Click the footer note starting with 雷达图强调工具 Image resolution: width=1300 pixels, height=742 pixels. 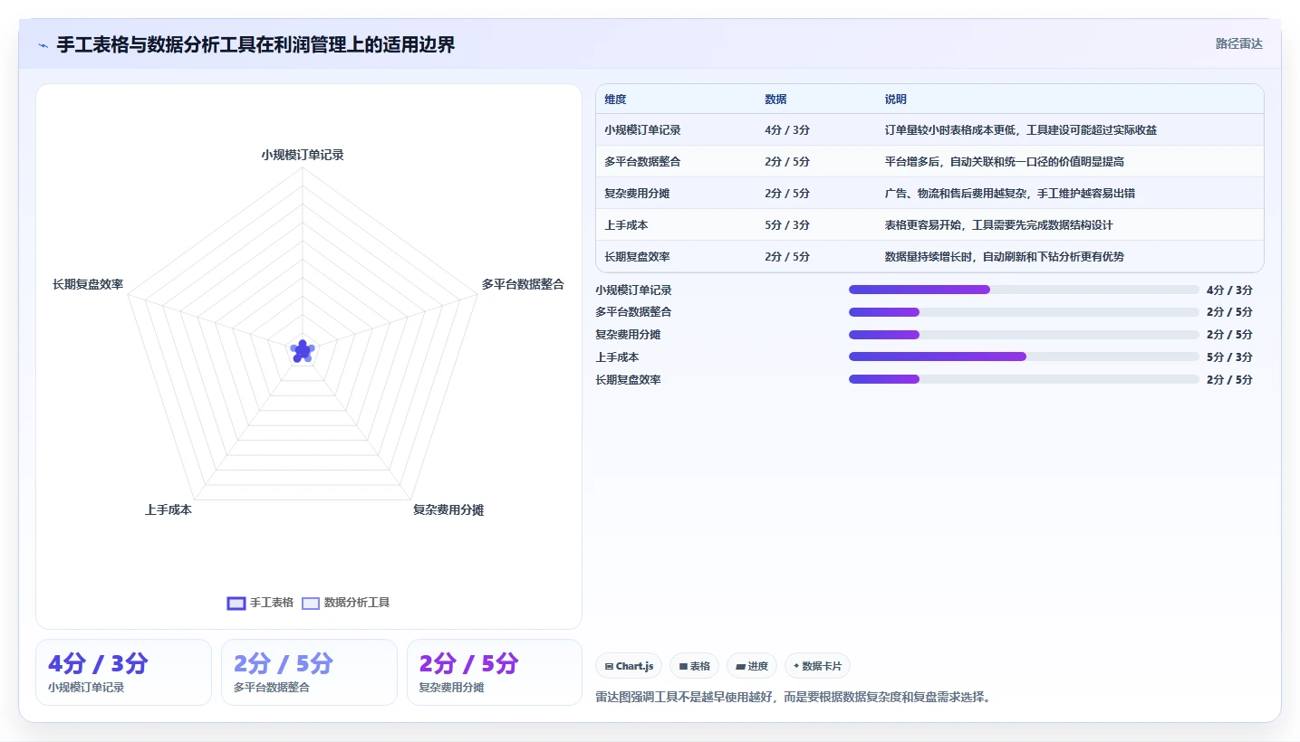794,698
